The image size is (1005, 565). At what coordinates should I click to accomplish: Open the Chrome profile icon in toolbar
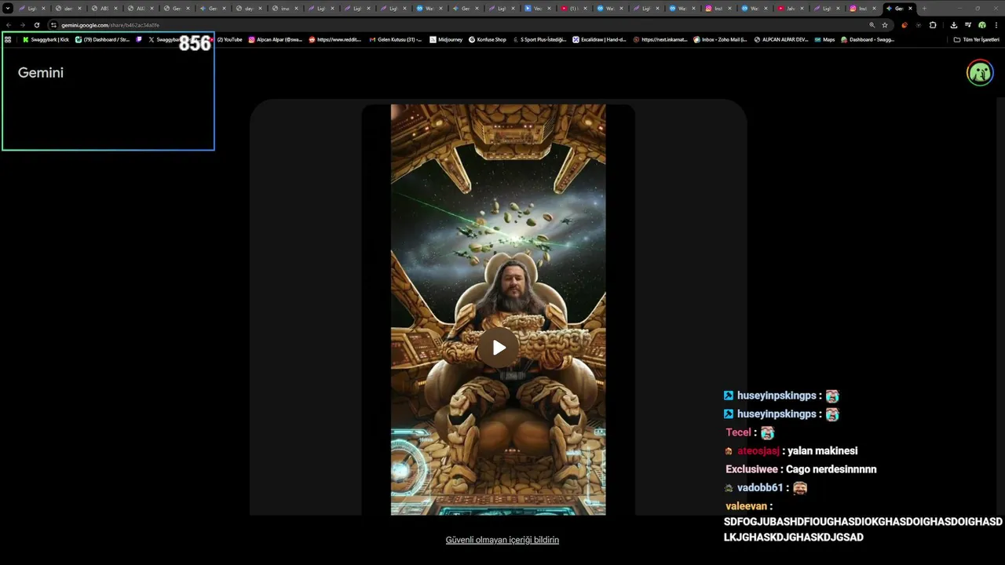click(x=982, y=25)
